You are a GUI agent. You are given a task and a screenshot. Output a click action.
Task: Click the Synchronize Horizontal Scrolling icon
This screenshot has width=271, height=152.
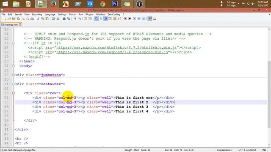click(x=90, y=19)
